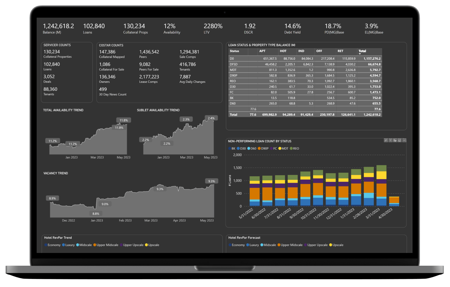Viewport: 450px width, 287px height.
Task: Click the sort arrow under Total column
Action: [360, 54]
